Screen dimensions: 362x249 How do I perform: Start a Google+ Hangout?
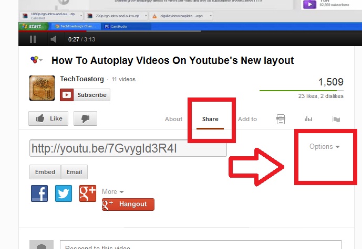[x=128, y=204]
